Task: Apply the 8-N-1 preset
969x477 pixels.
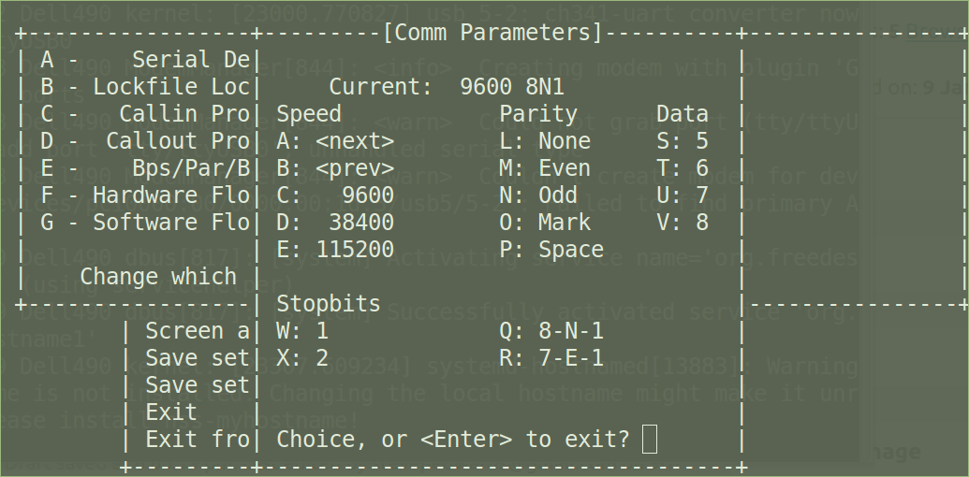Action: 551,331
